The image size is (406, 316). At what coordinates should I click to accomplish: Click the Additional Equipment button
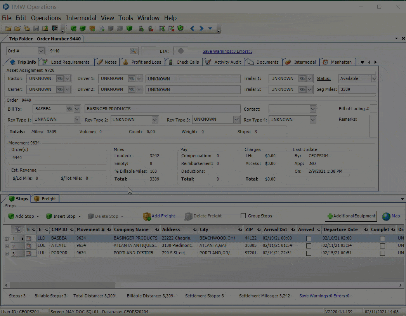352,216
